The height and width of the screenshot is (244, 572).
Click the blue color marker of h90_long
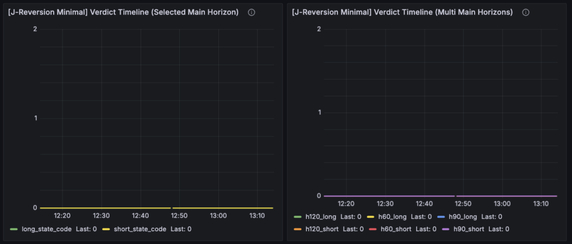tap(441, 217)
